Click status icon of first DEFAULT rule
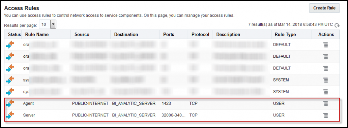Viewport: 348px width, 128px height. click(x=10, y=45)
